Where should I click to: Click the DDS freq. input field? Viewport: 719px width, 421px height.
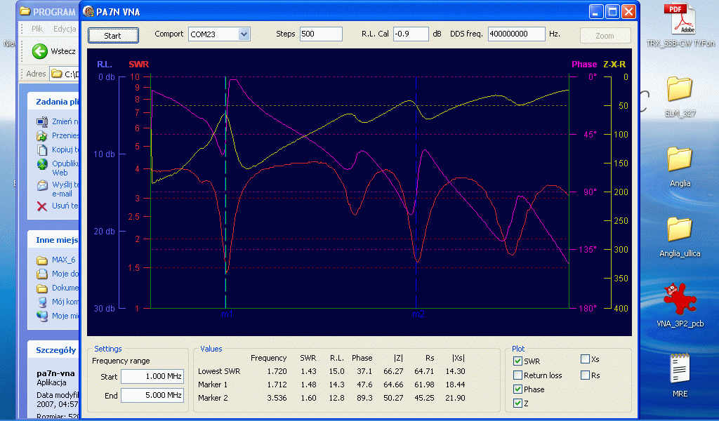[x=516, y=34]
